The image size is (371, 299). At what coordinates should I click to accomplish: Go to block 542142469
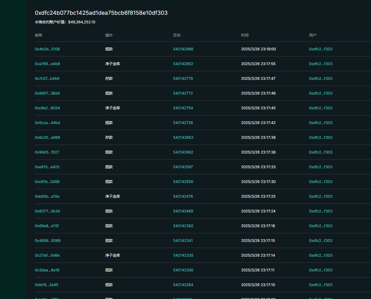(183, 211)
